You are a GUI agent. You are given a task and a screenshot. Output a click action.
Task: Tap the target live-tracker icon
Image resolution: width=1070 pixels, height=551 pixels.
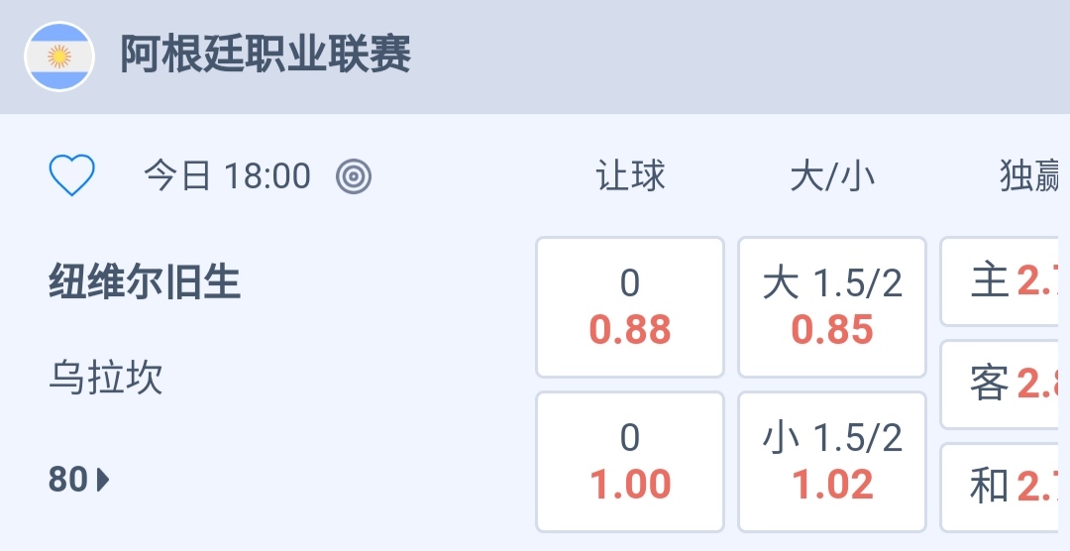354,176
